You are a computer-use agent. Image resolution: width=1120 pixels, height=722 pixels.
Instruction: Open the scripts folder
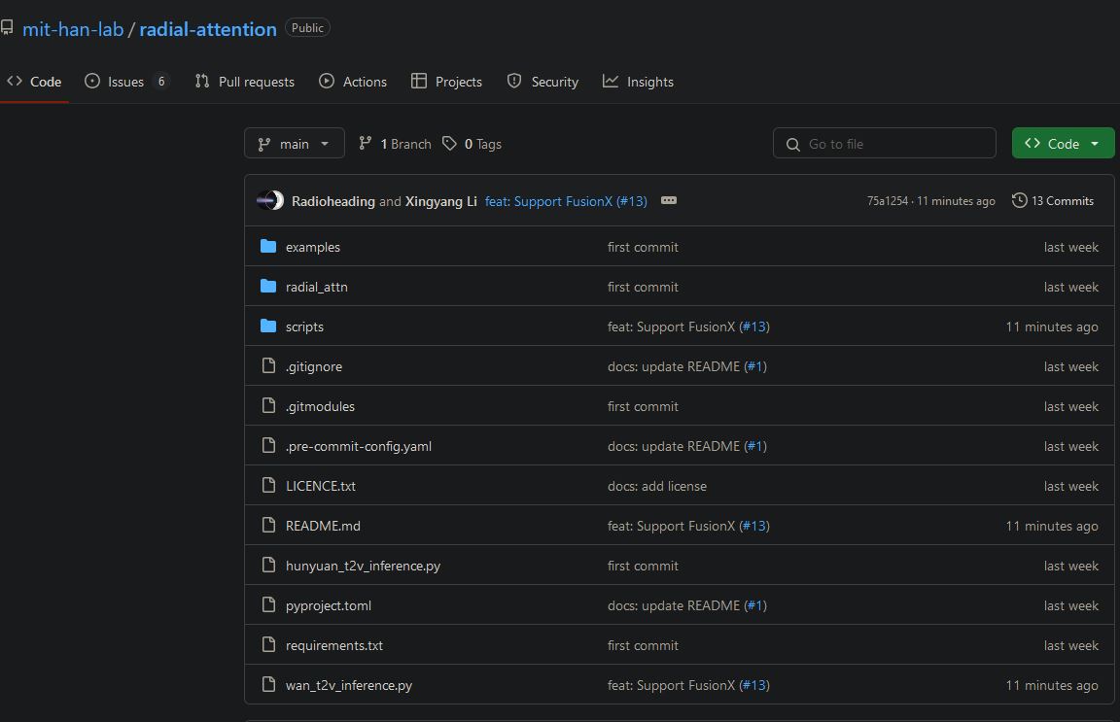pyautogui.click(x=304, y=327)
